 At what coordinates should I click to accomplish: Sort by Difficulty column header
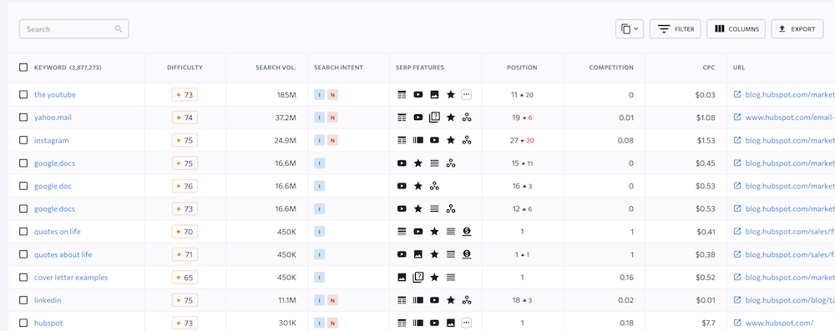[185, 68]
